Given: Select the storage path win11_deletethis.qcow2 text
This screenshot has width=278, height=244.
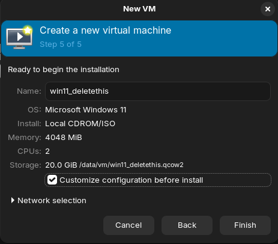Looking at the screenshot, I should click(x=131, y=165).
